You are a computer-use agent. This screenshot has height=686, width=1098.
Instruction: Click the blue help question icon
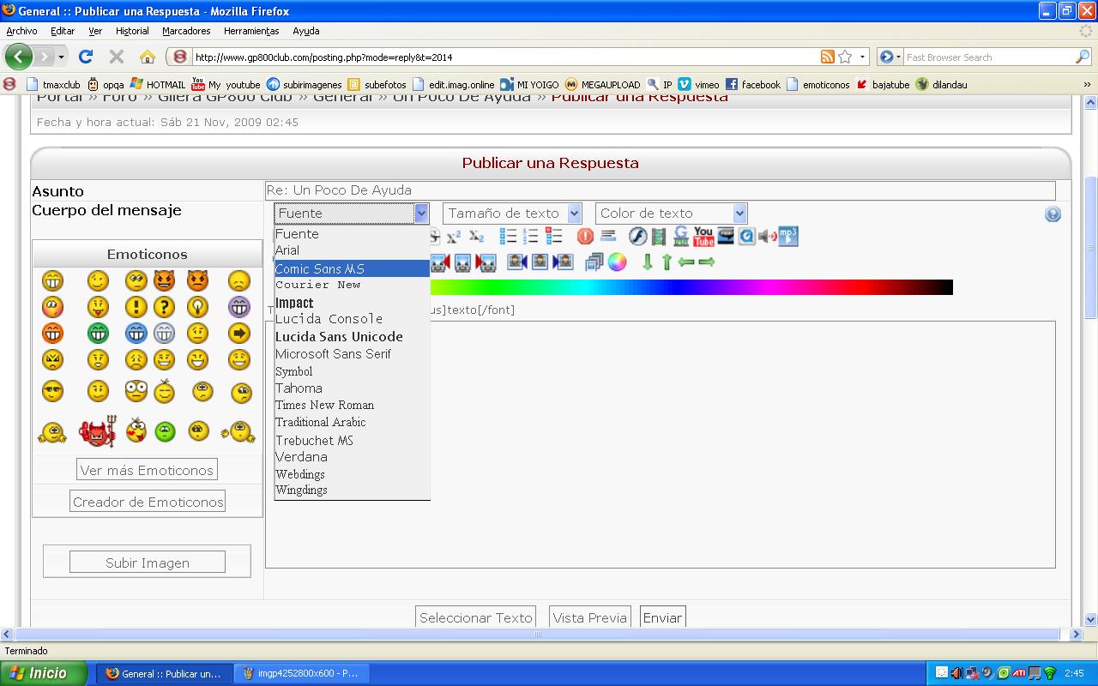pos(1053,214)
